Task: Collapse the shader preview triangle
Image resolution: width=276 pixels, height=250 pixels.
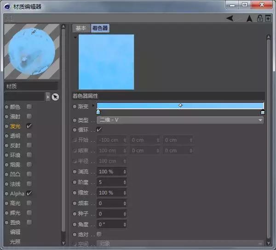Action: pyautogui.click(x=75, y=38)
